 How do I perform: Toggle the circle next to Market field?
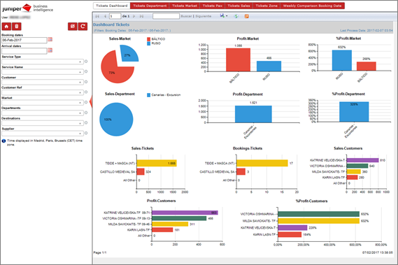(x=86, y=102)
